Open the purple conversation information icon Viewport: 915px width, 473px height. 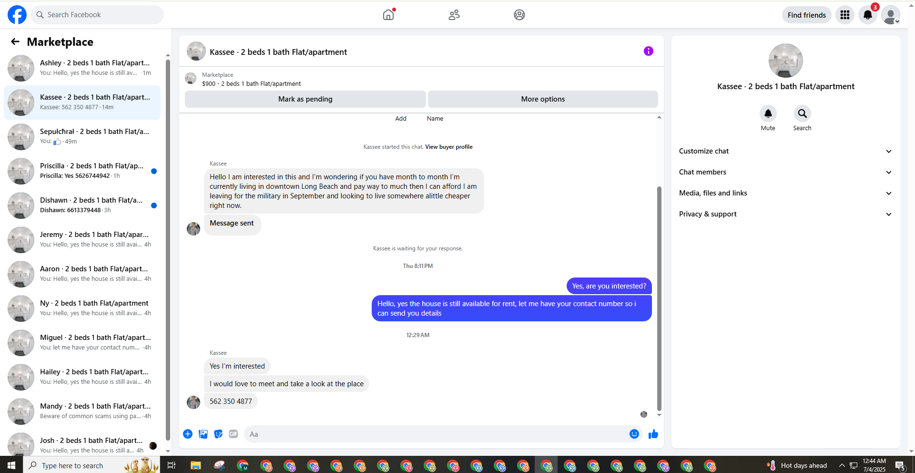[649, 51]
